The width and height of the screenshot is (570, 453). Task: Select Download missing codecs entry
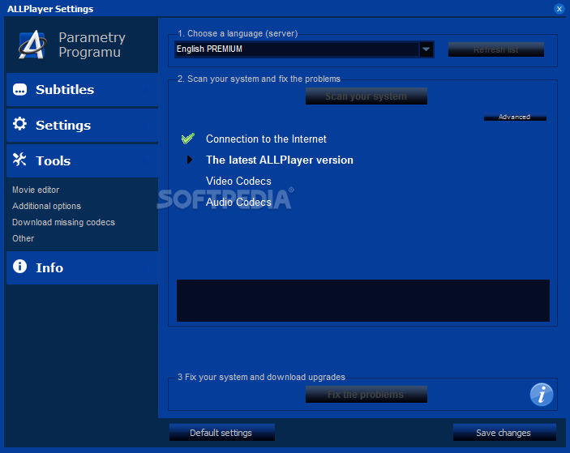(63, 222)
